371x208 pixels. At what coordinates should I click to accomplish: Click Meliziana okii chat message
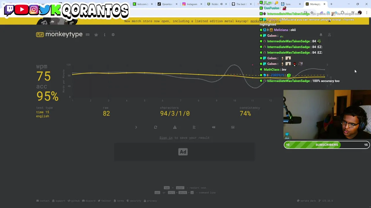click(x=278, y=30)
